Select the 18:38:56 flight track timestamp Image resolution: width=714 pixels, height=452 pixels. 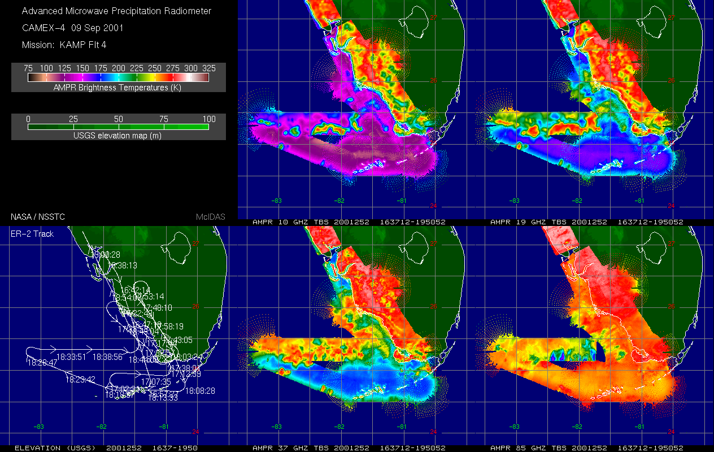tap(108, 357)
